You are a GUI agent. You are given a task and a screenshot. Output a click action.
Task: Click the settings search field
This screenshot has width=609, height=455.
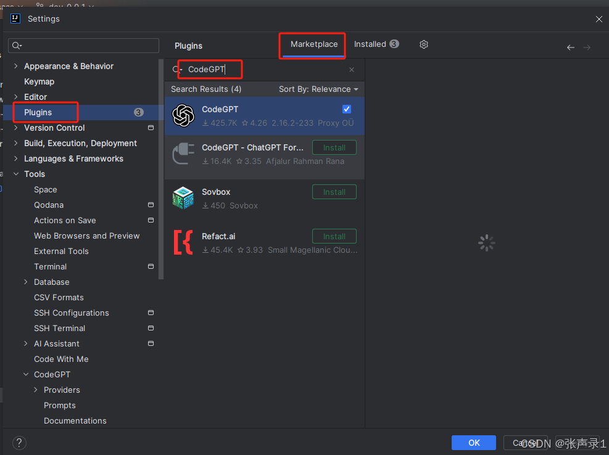[x=83, y=46]
